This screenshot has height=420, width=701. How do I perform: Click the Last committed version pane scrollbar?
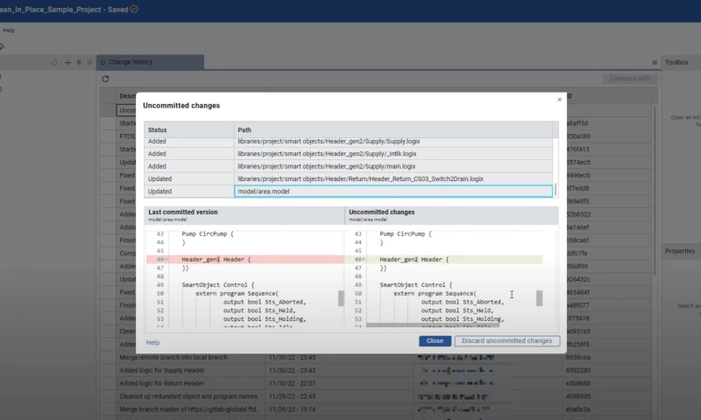pyautogui.click(x=341, y=297)
